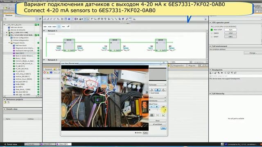Select FC_MB [FC1] block
Screen dimensions: 262x147
click(20, 66)
